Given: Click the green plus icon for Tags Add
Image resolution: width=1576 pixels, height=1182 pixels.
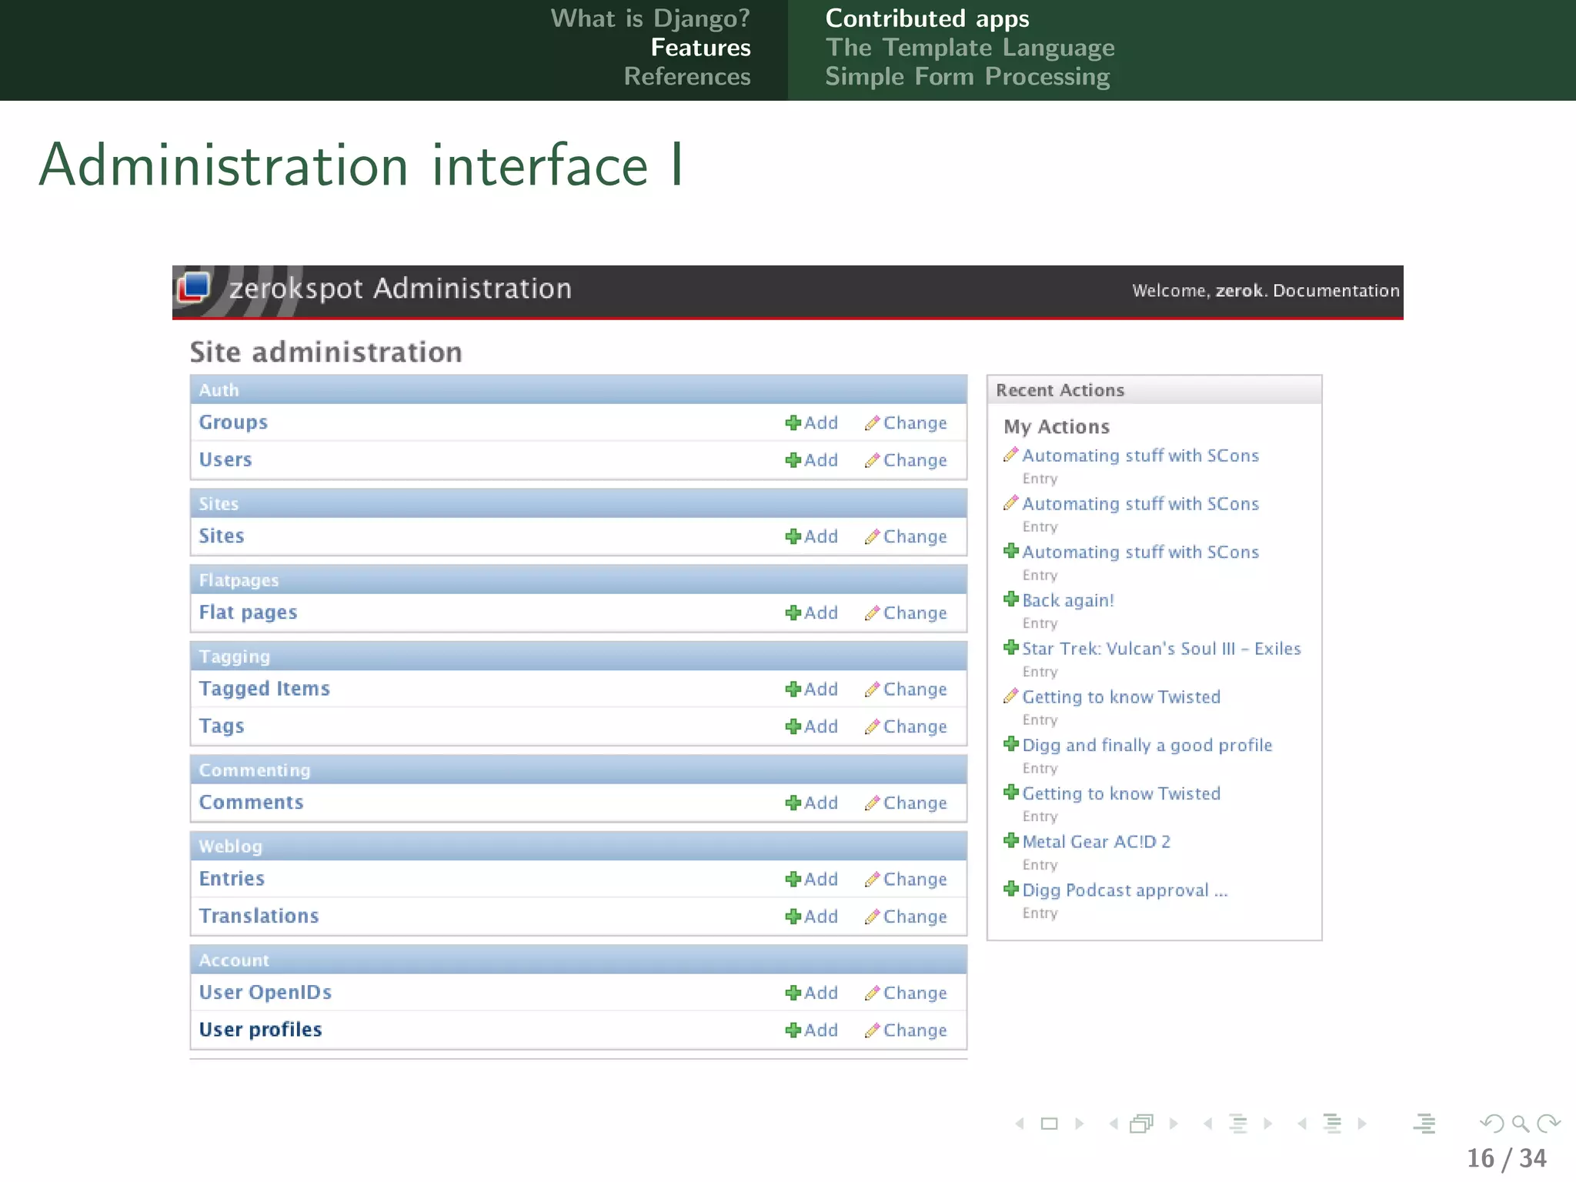Looking at the screenshot, I should [x=793, y=726].
